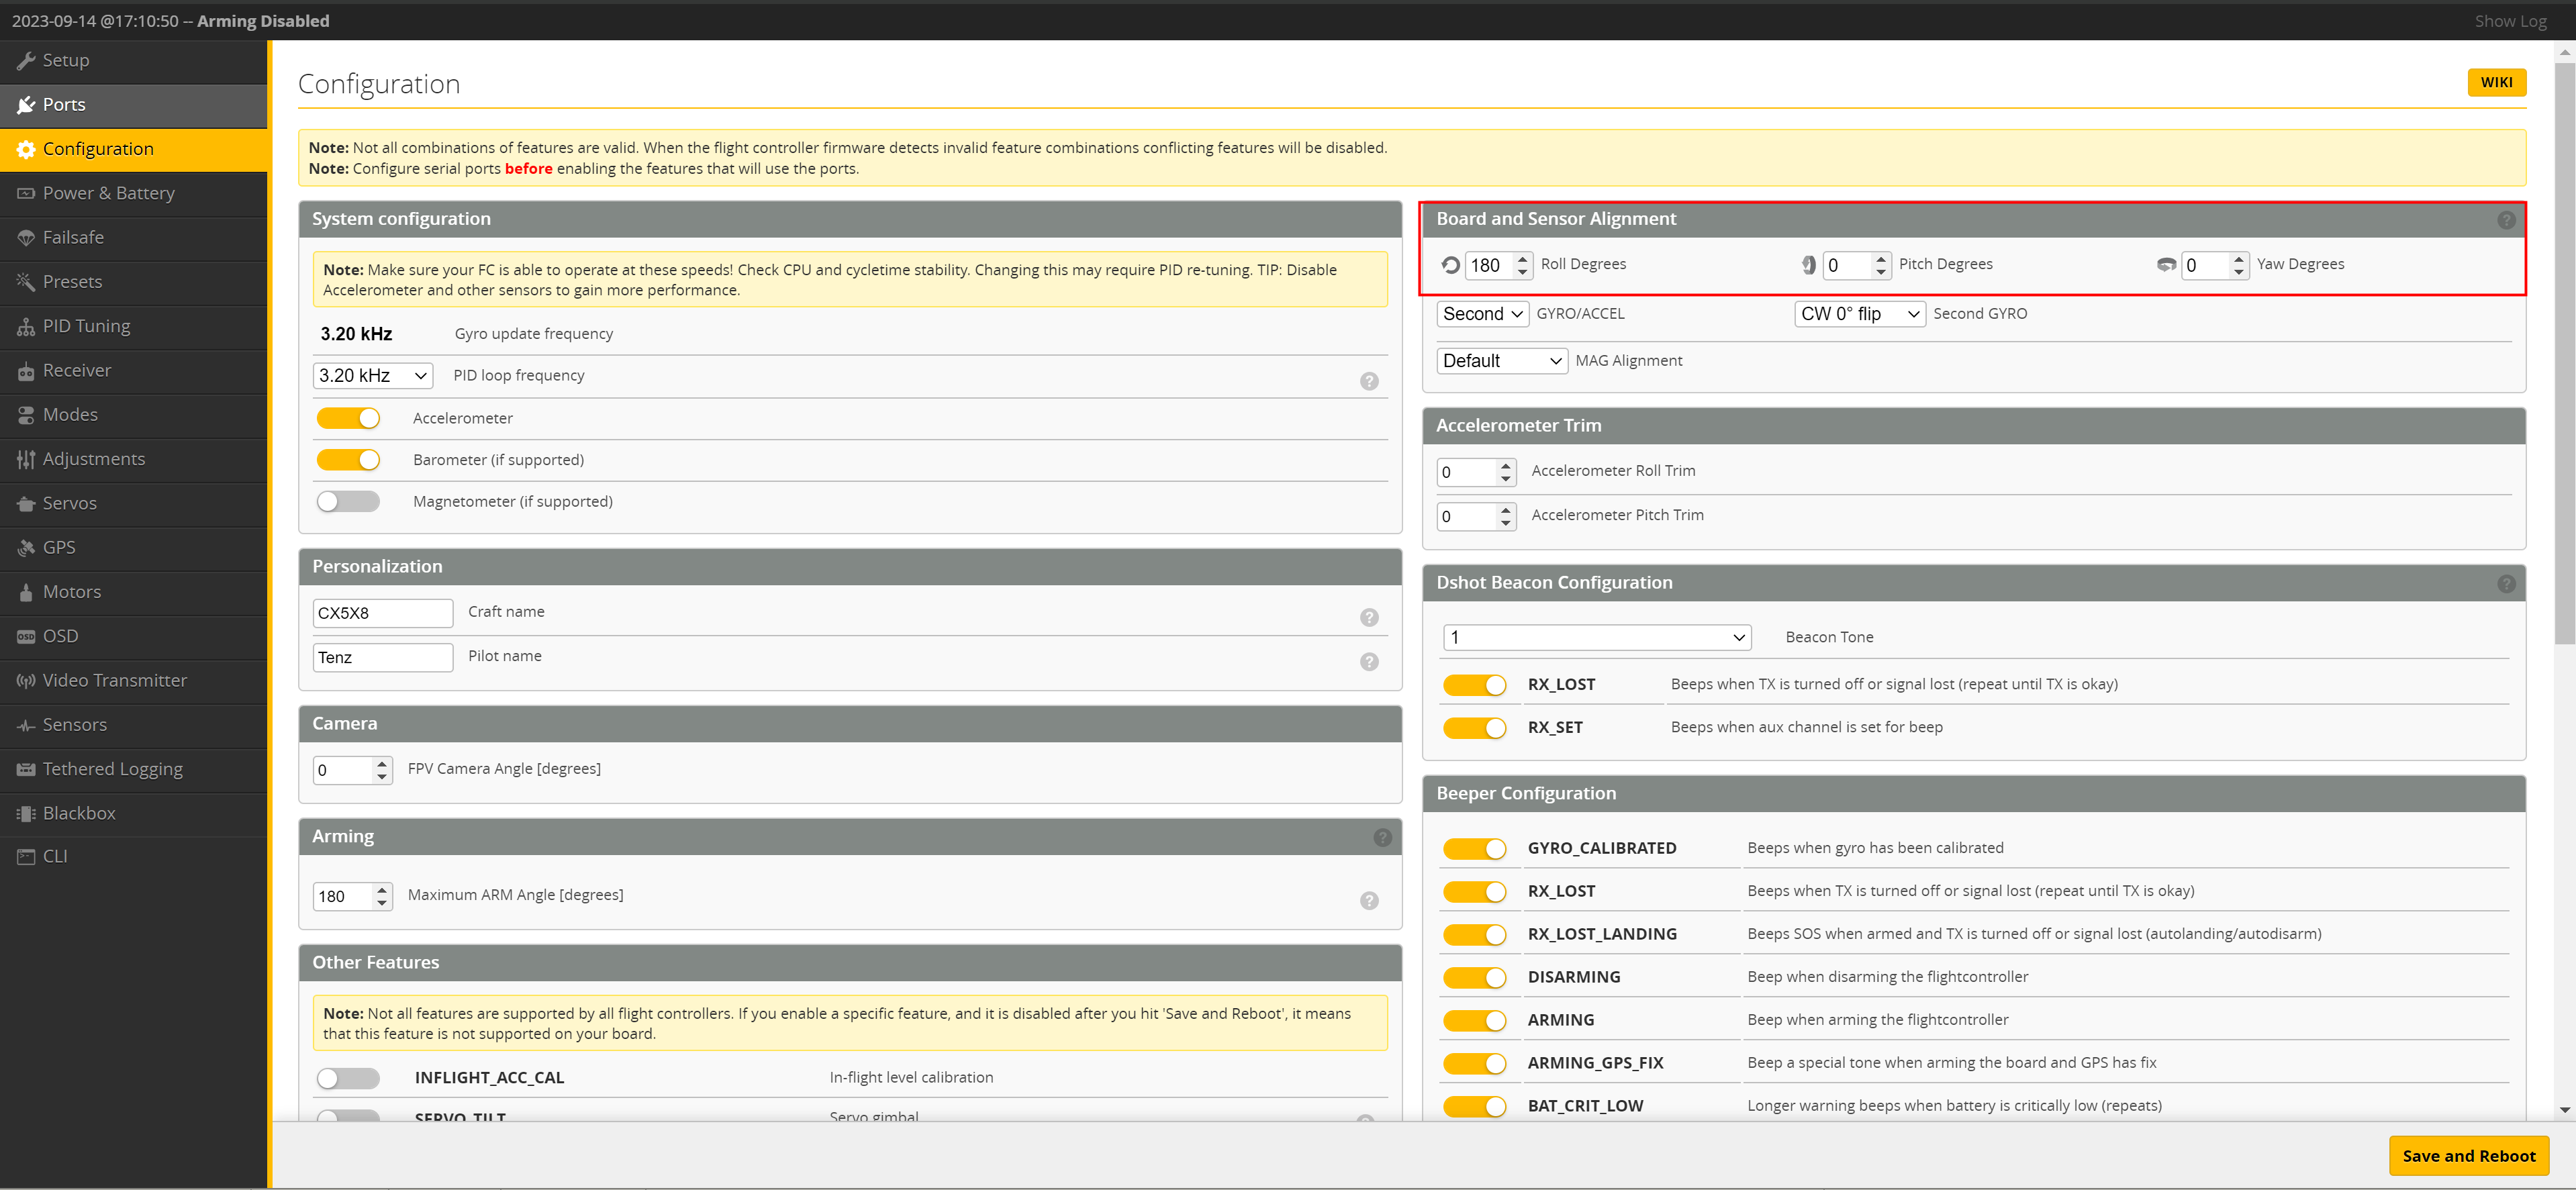
Task: Toggle DISARMING beeper switch
Action: tap(1474, 978)
